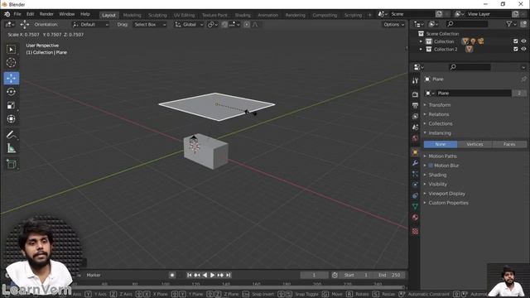The image size is (530, 298).
Task: Set instancing to None
Action: point(441,144)
